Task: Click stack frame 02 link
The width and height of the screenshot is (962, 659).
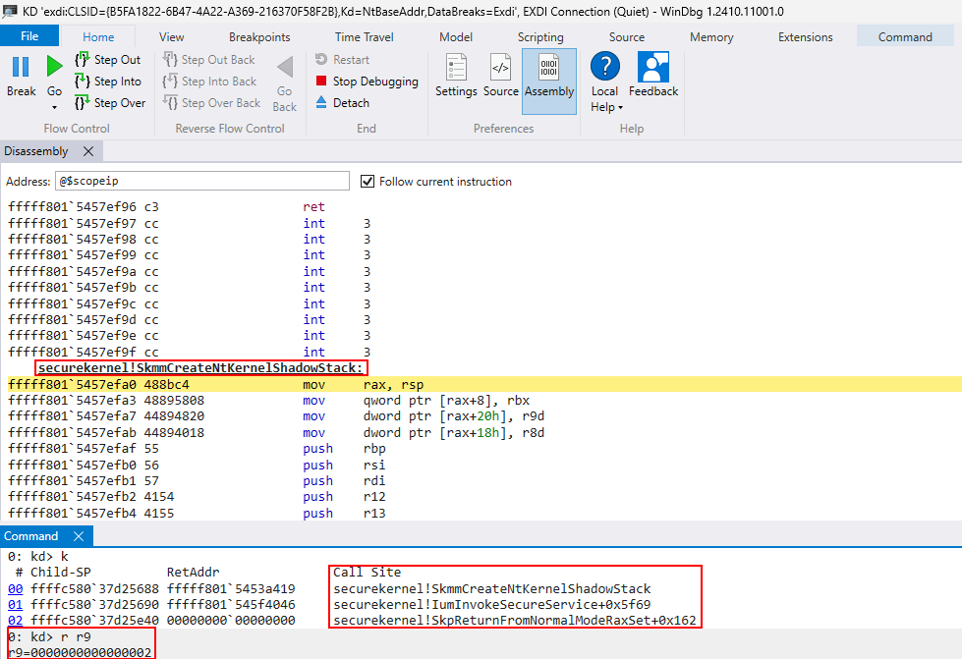Action: tap(16, 621)
